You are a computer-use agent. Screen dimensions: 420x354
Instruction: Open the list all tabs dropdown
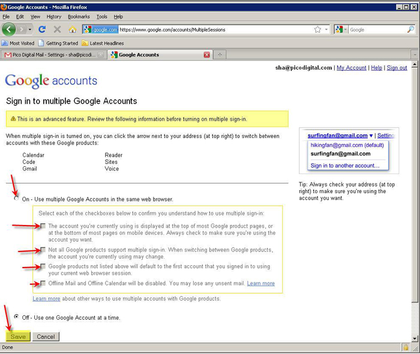pyautogui.click(x=415, y=55)
